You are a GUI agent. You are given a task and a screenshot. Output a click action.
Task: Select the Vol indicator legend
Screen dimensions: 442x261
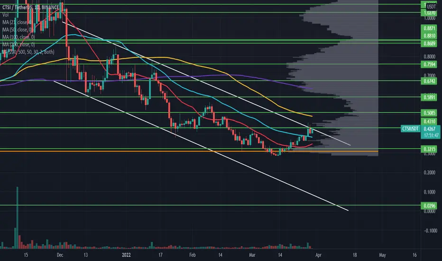point(5,15)
